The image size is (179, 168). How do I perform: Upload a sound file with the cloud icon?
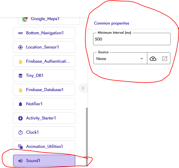tap(153, 59)
